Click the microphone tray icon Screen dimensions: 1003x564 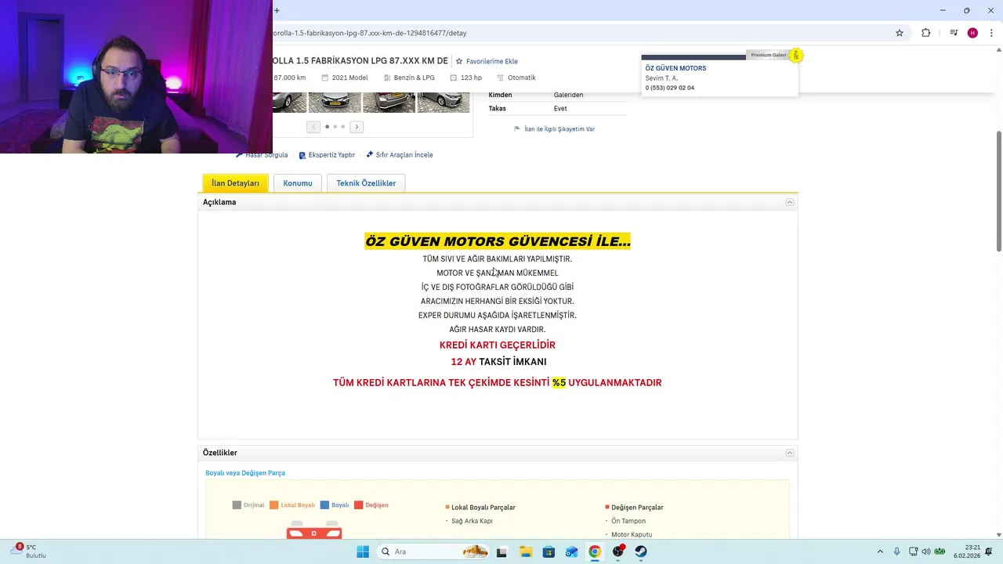[896, 551]
